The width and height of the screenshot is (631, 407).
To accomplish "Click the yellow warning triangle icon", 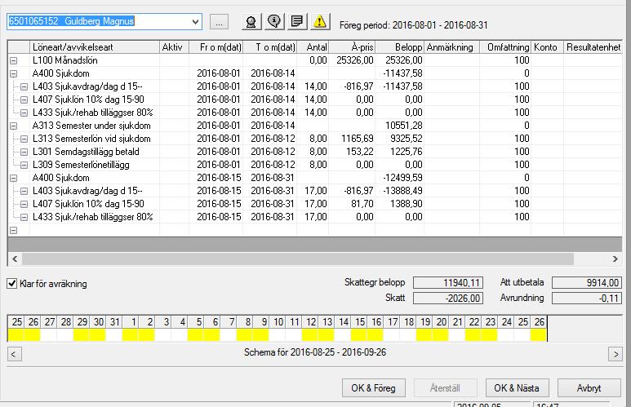I will tap(320, 22).
